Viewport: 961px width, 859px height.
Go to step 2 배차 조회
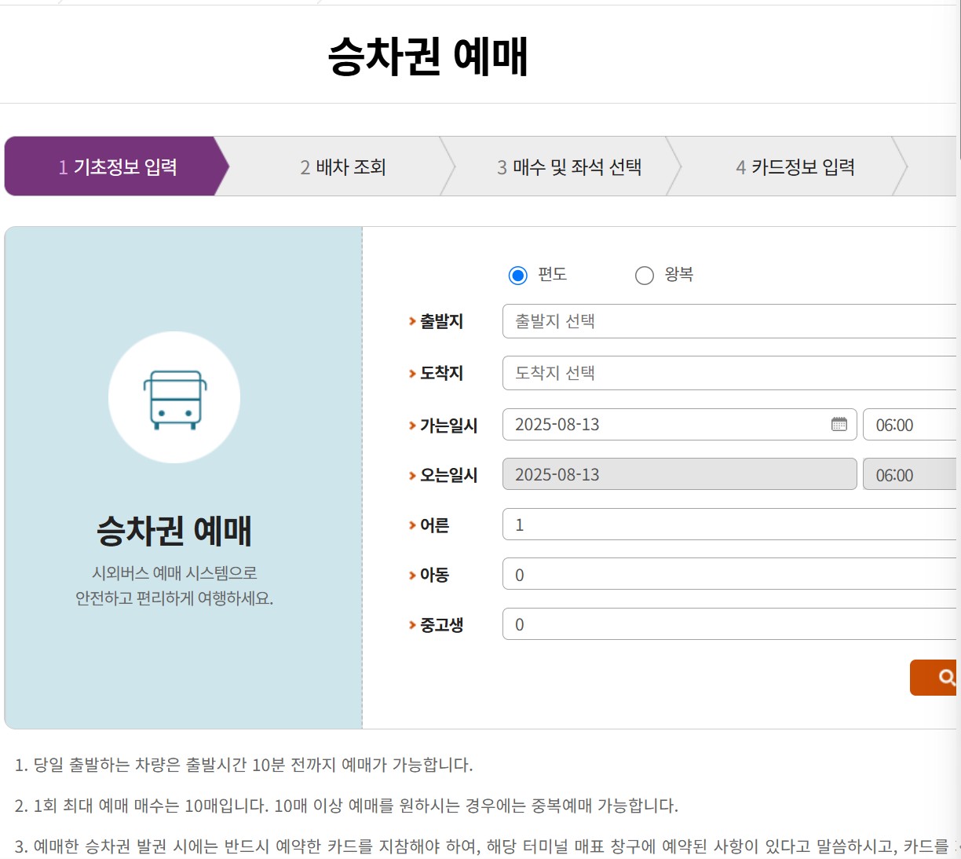[x=343, y=166]
